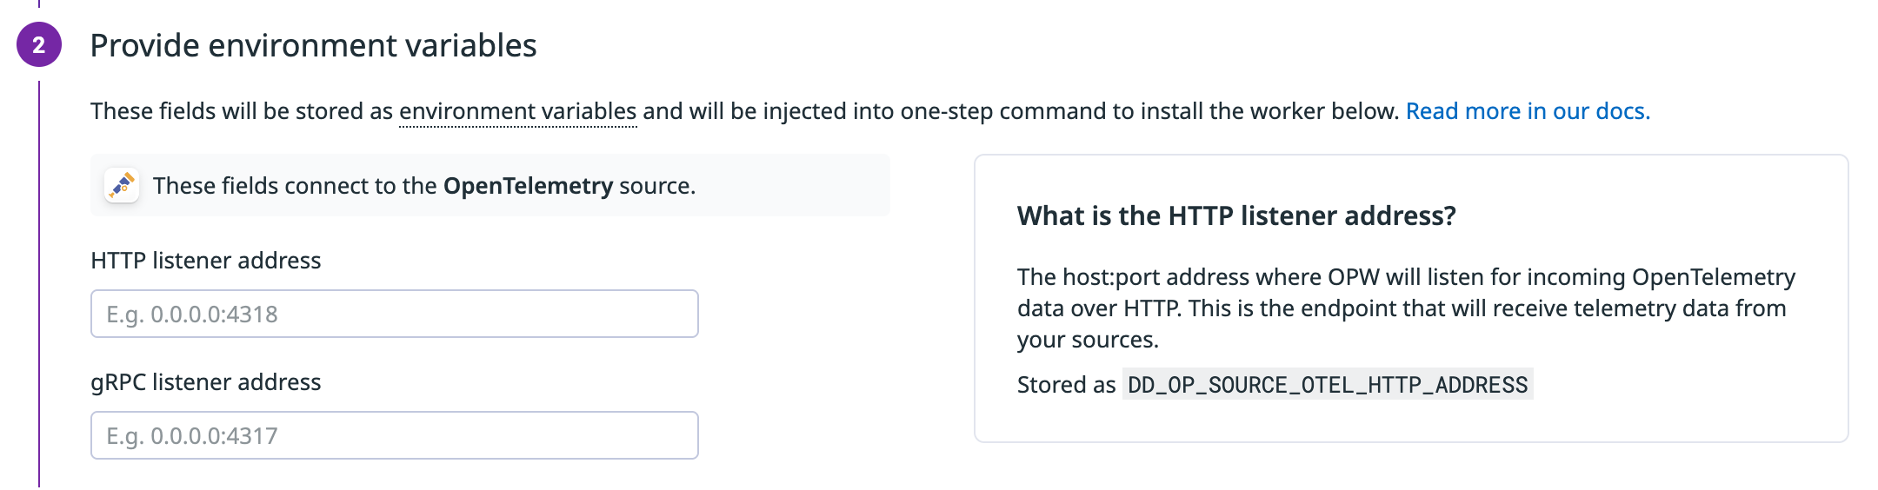Focus the gRPC listener address input

tap(395, 435)
